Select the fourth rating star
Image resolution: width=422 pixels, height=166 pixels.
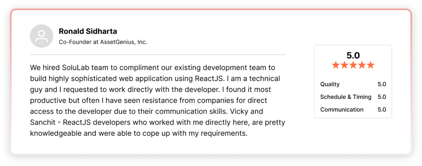[362, 65]
